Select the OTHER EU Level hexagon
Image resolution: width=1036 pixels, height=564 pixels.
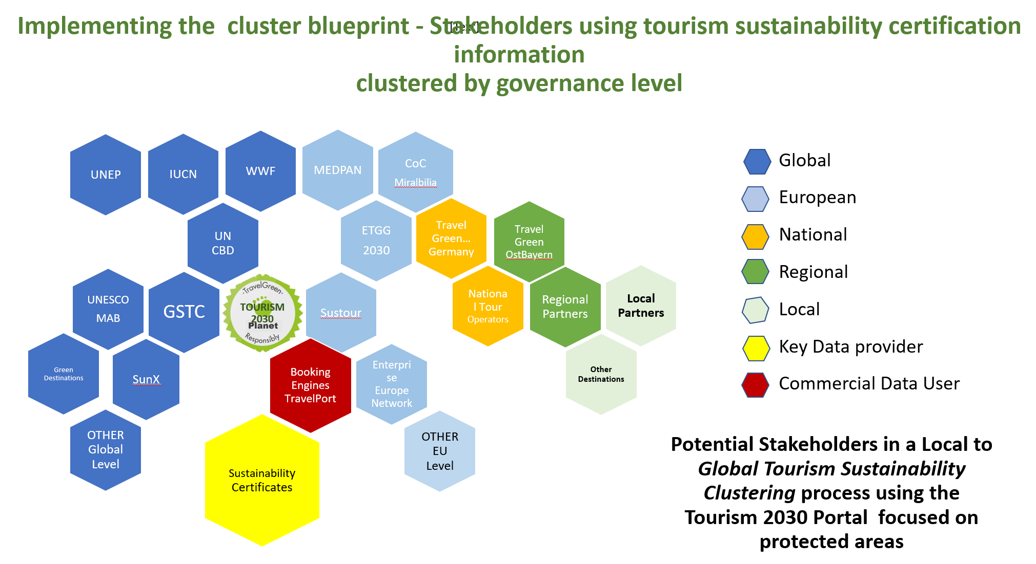coord(440,451)
